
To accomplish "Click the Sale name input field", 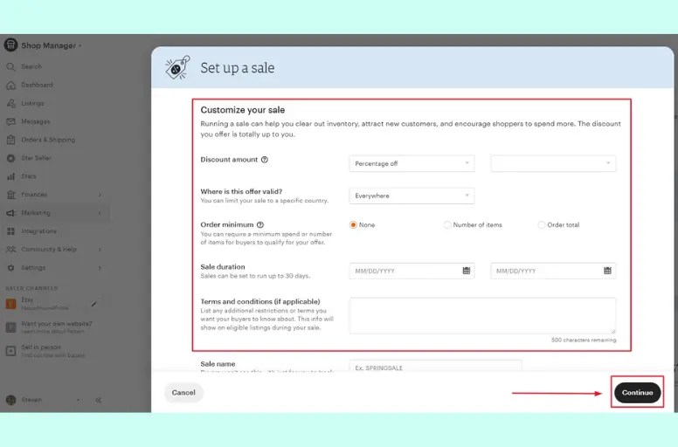I will click(435, 366).
